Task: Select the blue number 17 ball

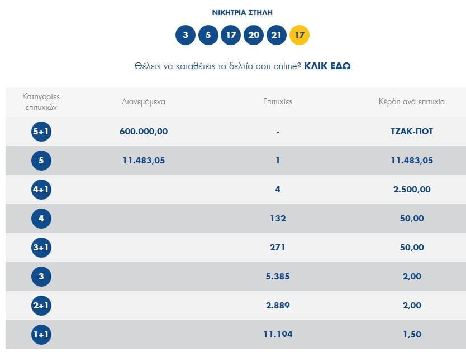Action: (231, 35)
